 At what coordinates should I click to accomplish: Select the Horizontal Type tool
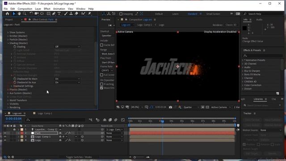click(59, 14)
